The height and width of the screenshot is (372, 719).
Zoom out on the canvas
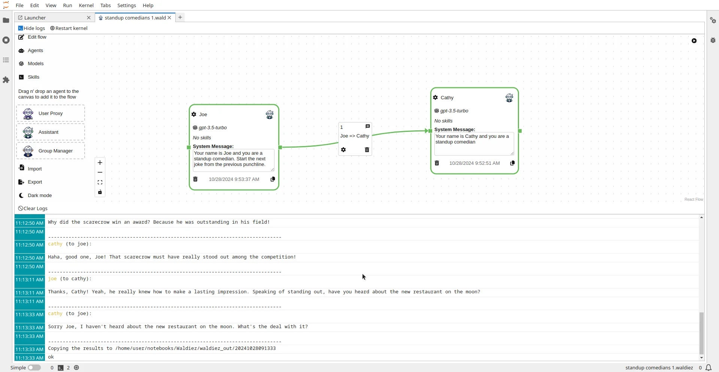pos(100,172)
